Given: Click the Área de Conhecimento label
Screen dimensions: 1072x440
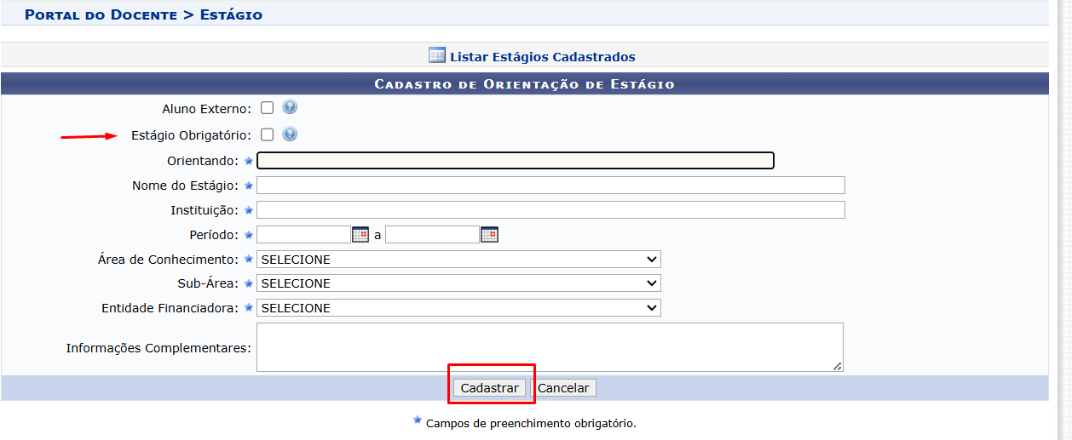Looking at the screenshot, I should point(168,260).
